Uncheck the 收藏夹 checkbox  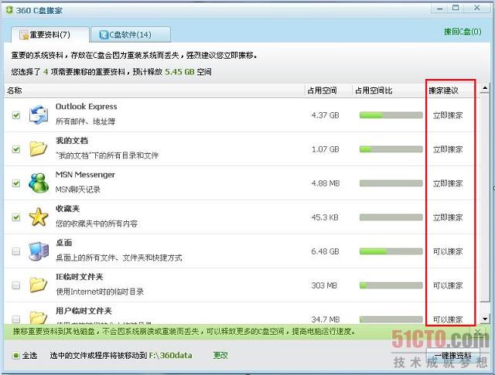click(x=15, y=217)
